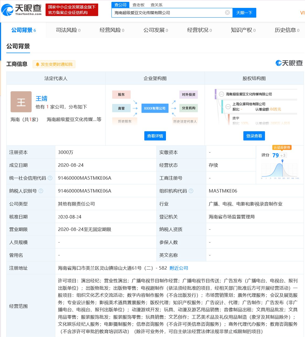Clear the search box with the X icon
This screenshot has height=337, width=305.
click(227, 13)
